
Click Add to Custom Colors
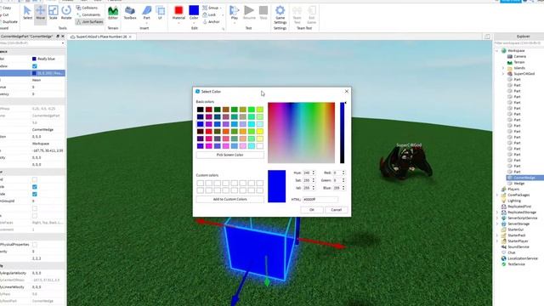230,199
